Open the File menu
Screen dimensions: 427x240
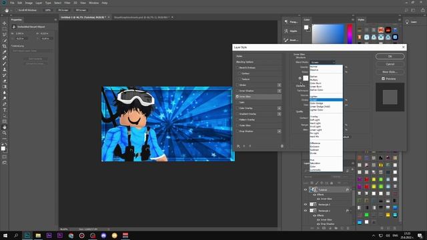[x=12, y=3]
